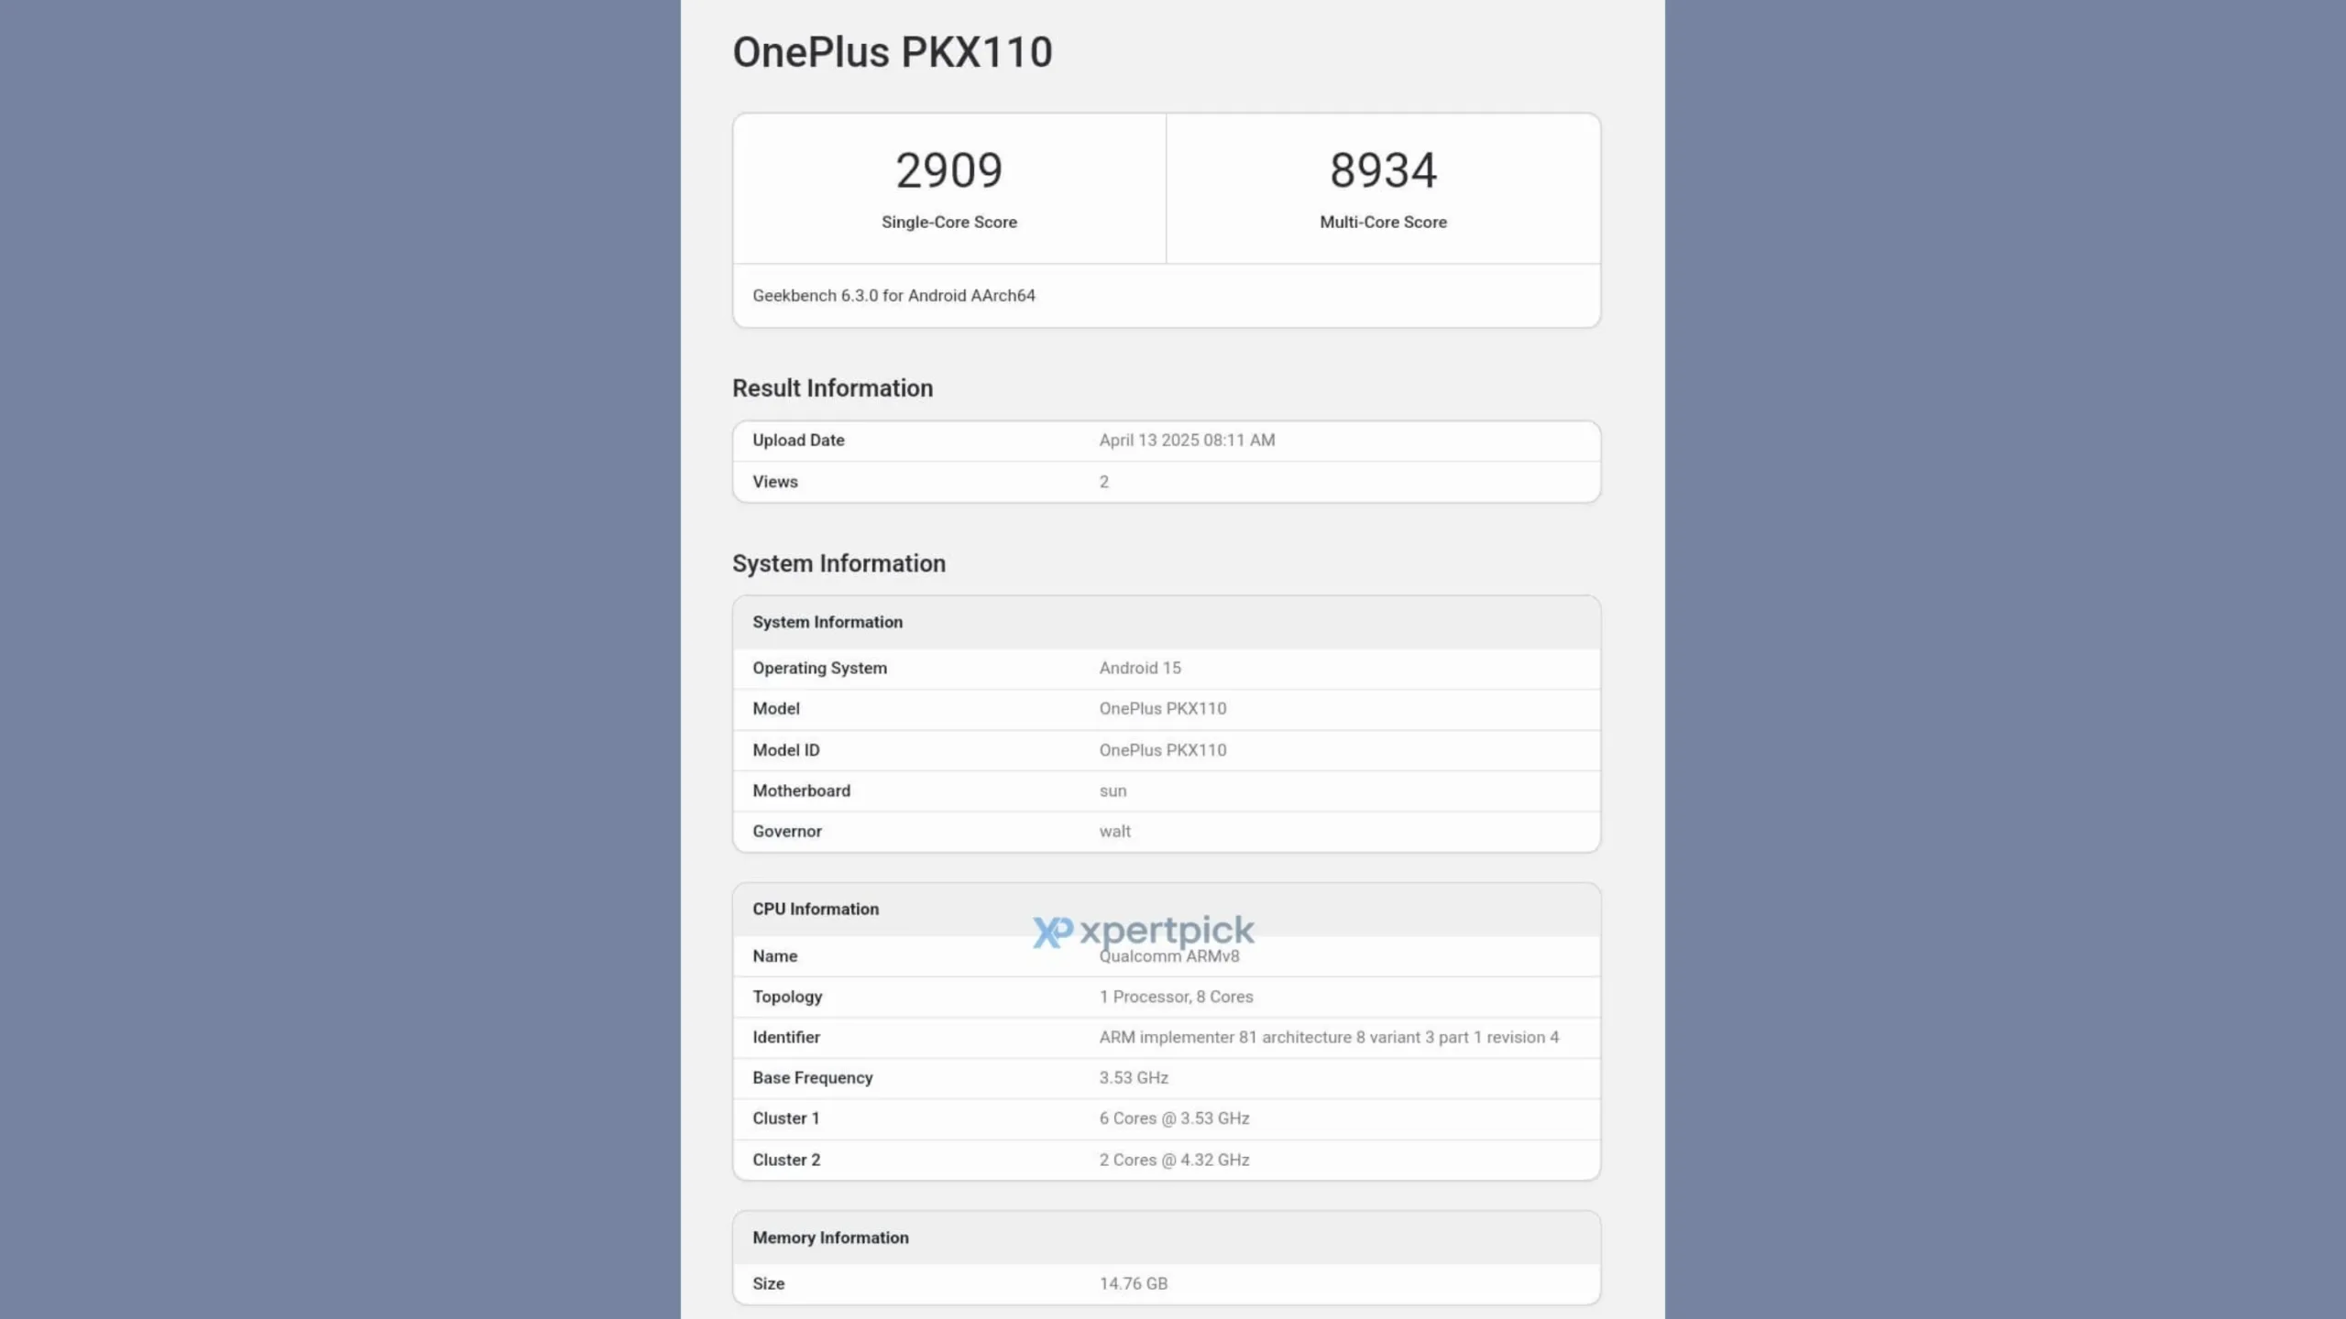
Task: Click the Topology row label
Action: click(787, 997)
